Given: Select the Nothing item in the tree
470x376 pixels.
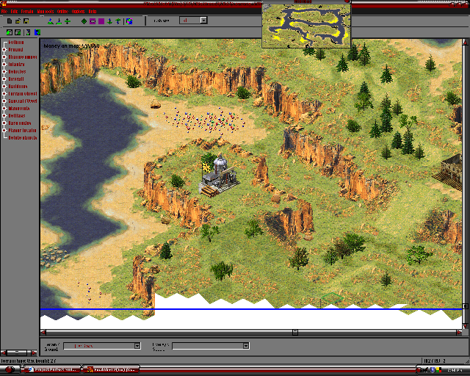Looking at the screenshot, I should click(x=16, y=43).
